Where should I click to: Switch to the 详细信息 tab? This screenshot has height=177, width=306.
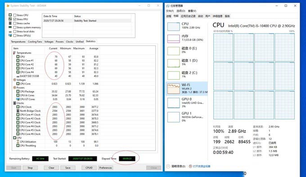point(217,16)
